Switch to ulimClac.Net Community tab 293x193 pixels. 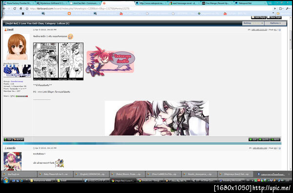point(85,3)
